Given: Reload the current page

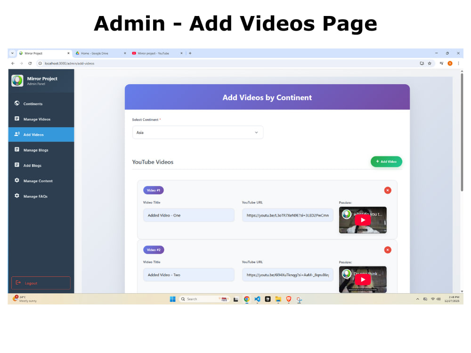Looking at the screenshot, I should (x=30, y=64).
